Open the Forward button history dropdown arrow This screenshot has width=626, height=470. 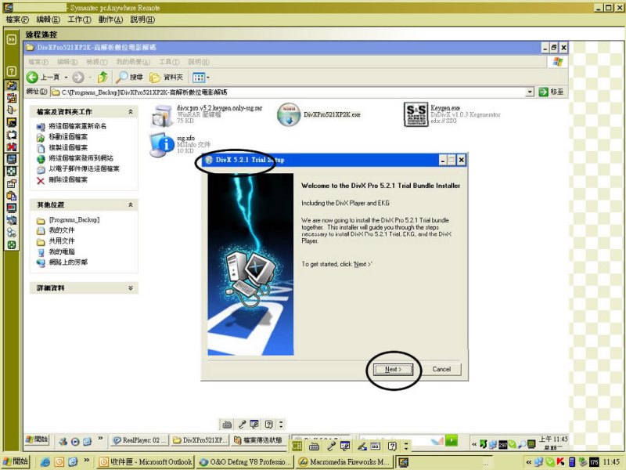pos(90,78)
